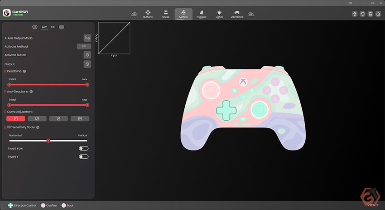385x210 pixels.
Task: Select the linear curve preset
Action: (16, 118)
